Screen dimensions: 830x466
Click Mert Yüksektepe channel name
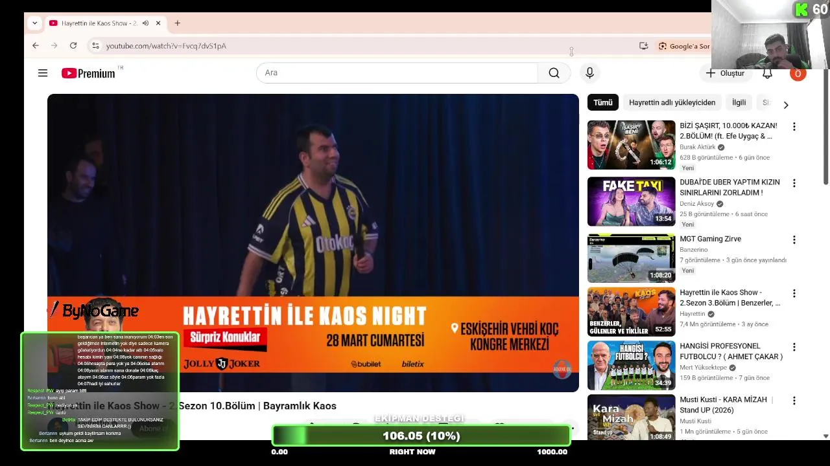[x=703, y=368]
